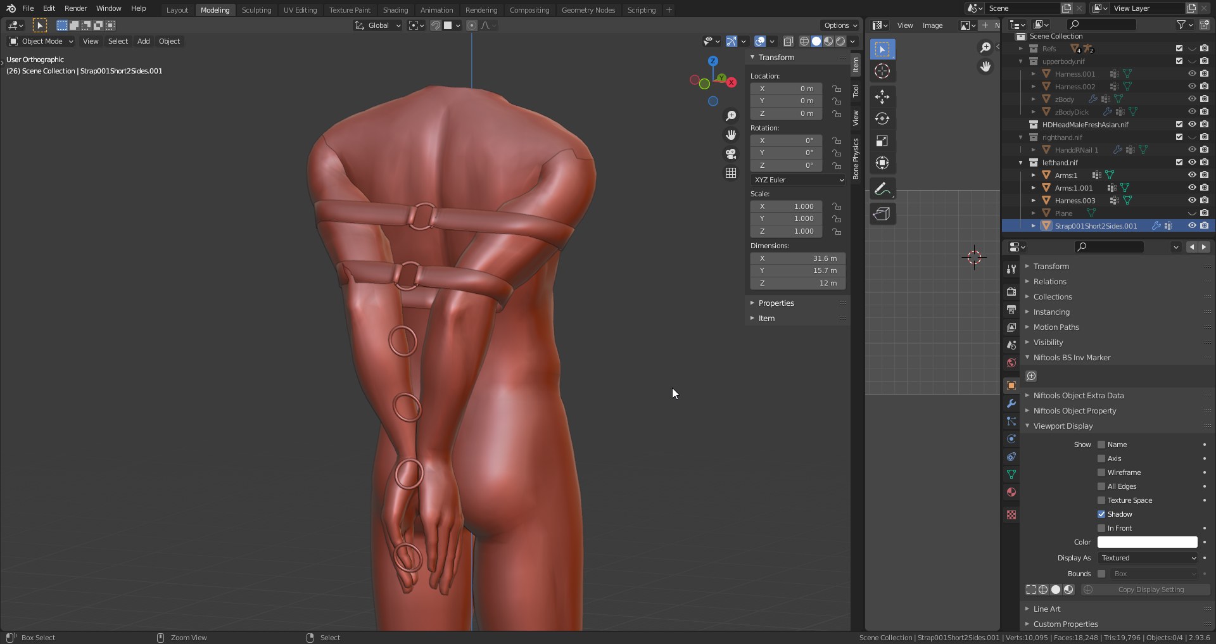The height and width of the screenshot is (644, 1216).
Task: Open the Window menu
Action: tap(108, 8)
